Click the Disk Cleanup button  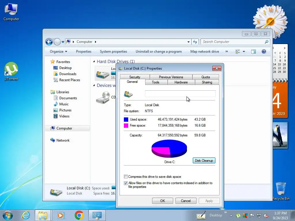tap(204, 161)
